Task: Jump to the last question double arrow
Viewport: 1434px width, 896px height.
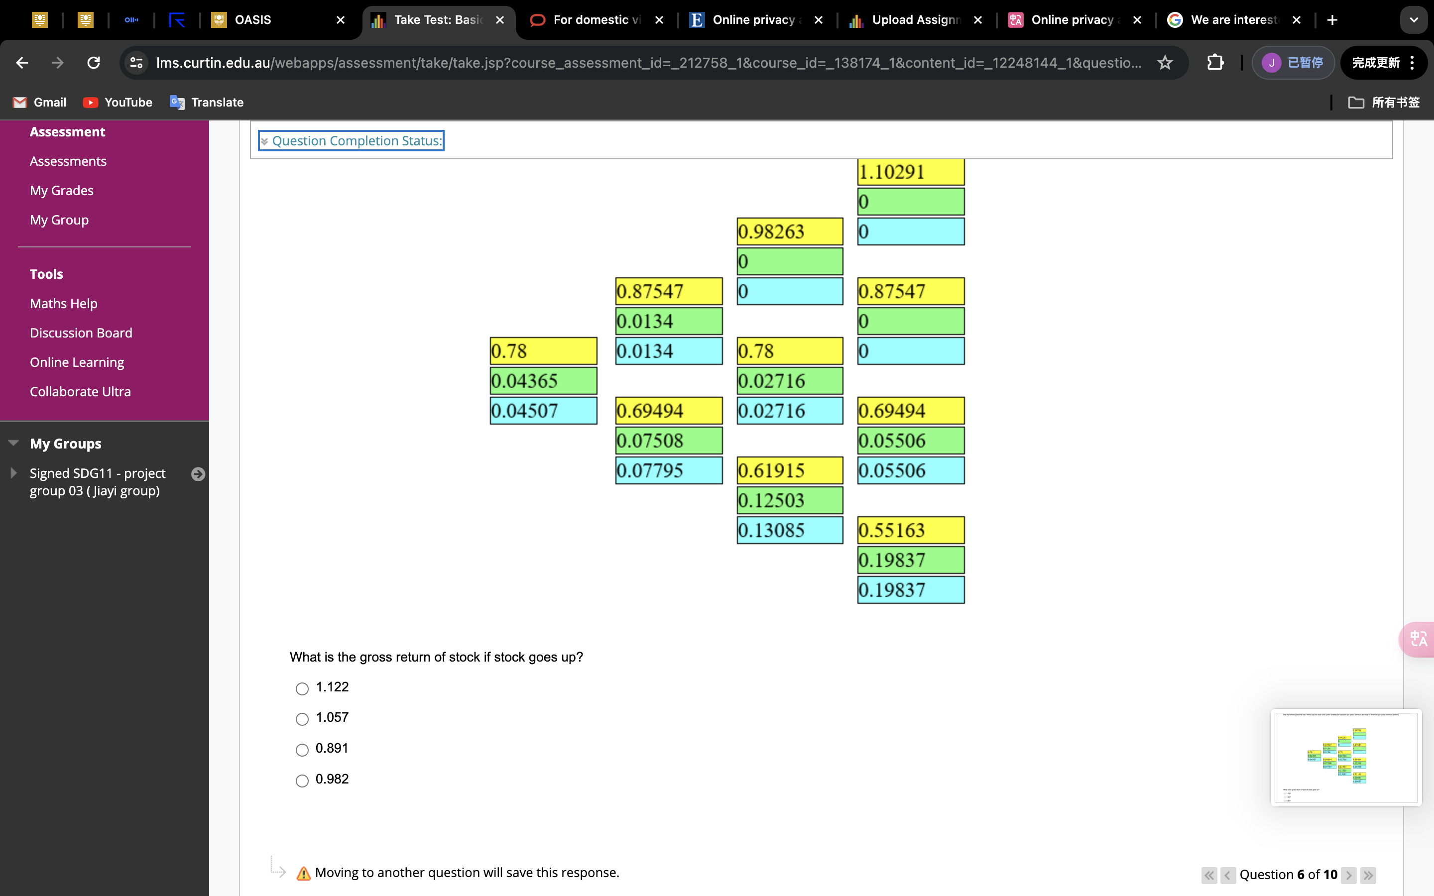Action: (x=1368, y=875)
